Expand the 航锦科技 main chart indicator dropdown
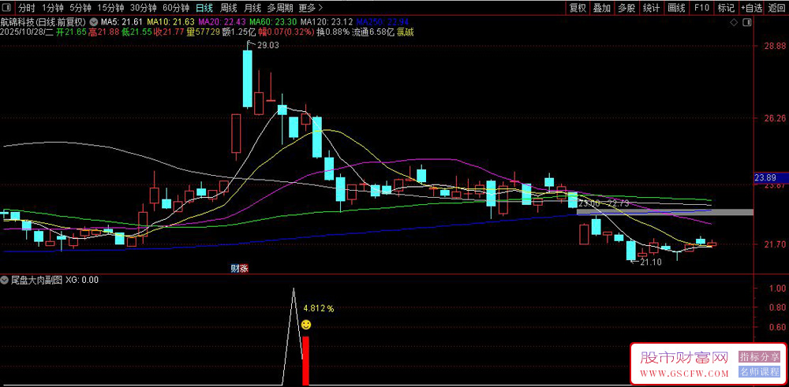789x387 pixels. [95, 22]
